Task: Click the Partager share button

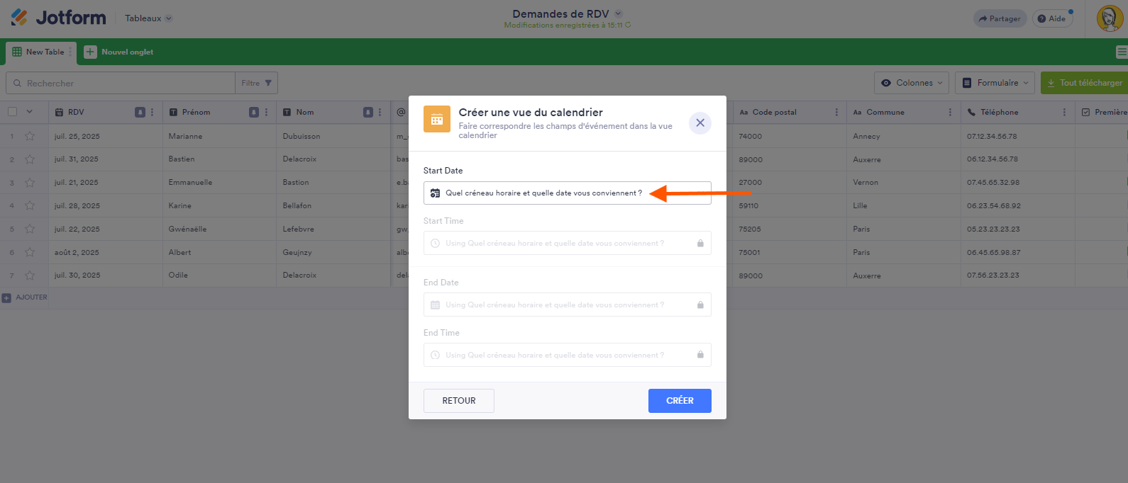Action: pos(1000,19)
